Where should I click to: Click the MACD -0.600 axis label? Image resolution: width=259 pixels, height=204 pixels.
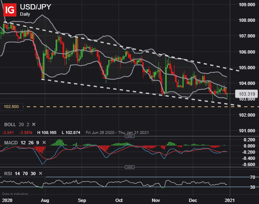pyautogui.click(x=248, y=164)
